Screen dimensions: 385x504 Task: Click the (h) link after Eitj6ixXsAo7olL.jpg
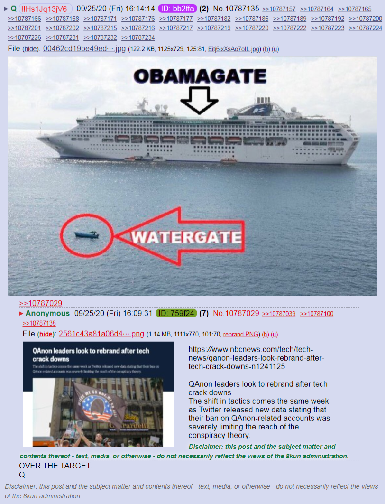[x=266, y=49]
